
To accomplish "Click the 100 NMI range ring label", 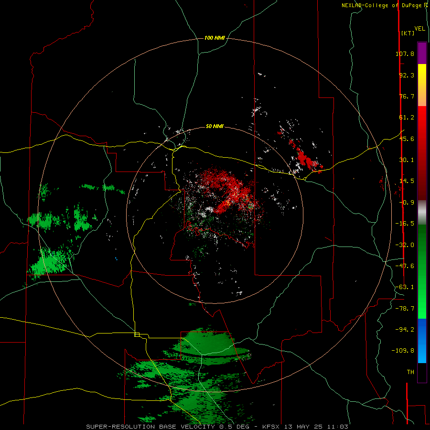I will pyautogui.click(x=215, y=38).
